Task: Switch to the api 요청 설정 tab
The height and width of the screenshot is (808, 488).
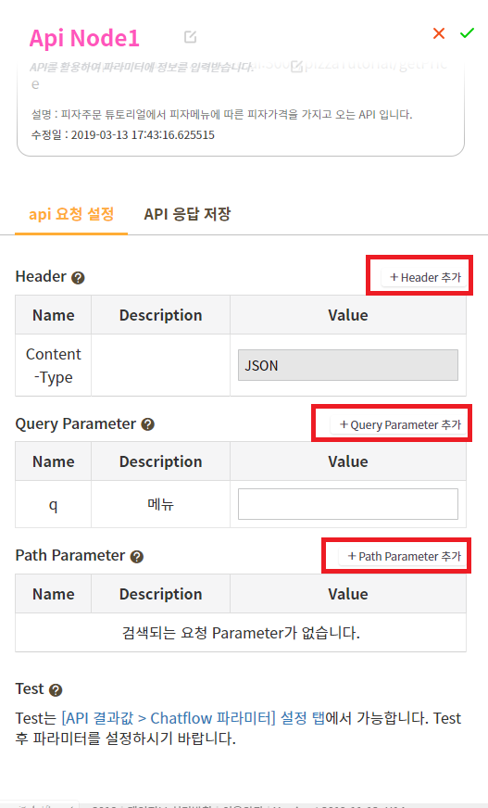Action: (71, 214)
